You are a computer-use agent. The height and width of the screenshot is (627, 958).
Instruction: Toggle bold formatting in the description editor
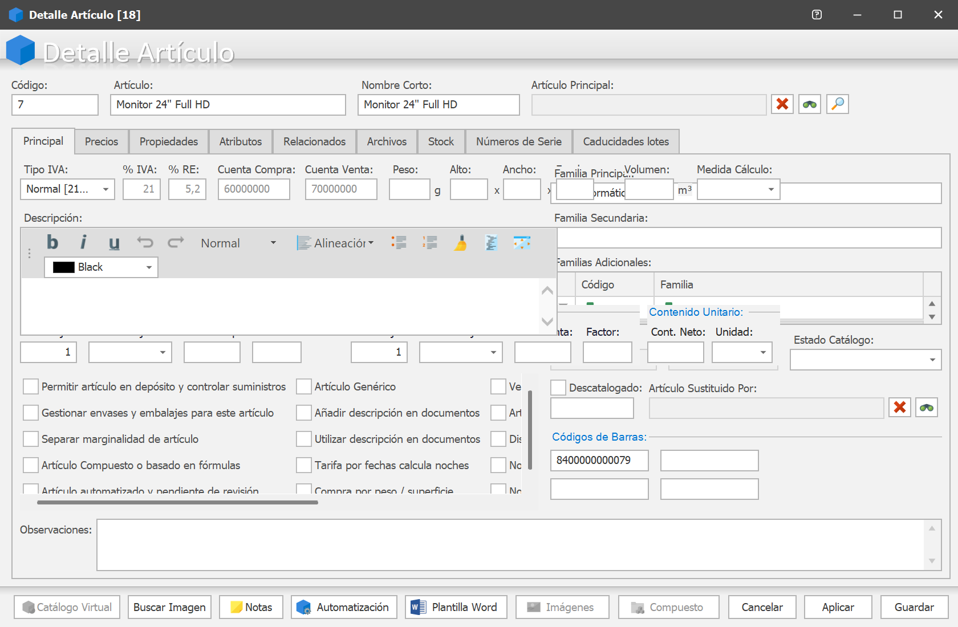pos(52,243)
